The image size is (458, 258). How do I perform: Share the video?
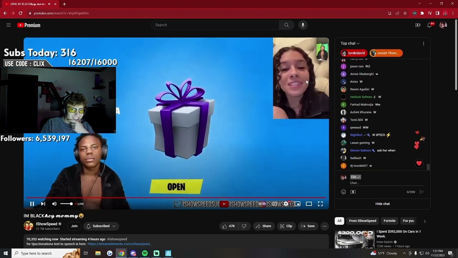pyautogui.click(x=263, y=226)
